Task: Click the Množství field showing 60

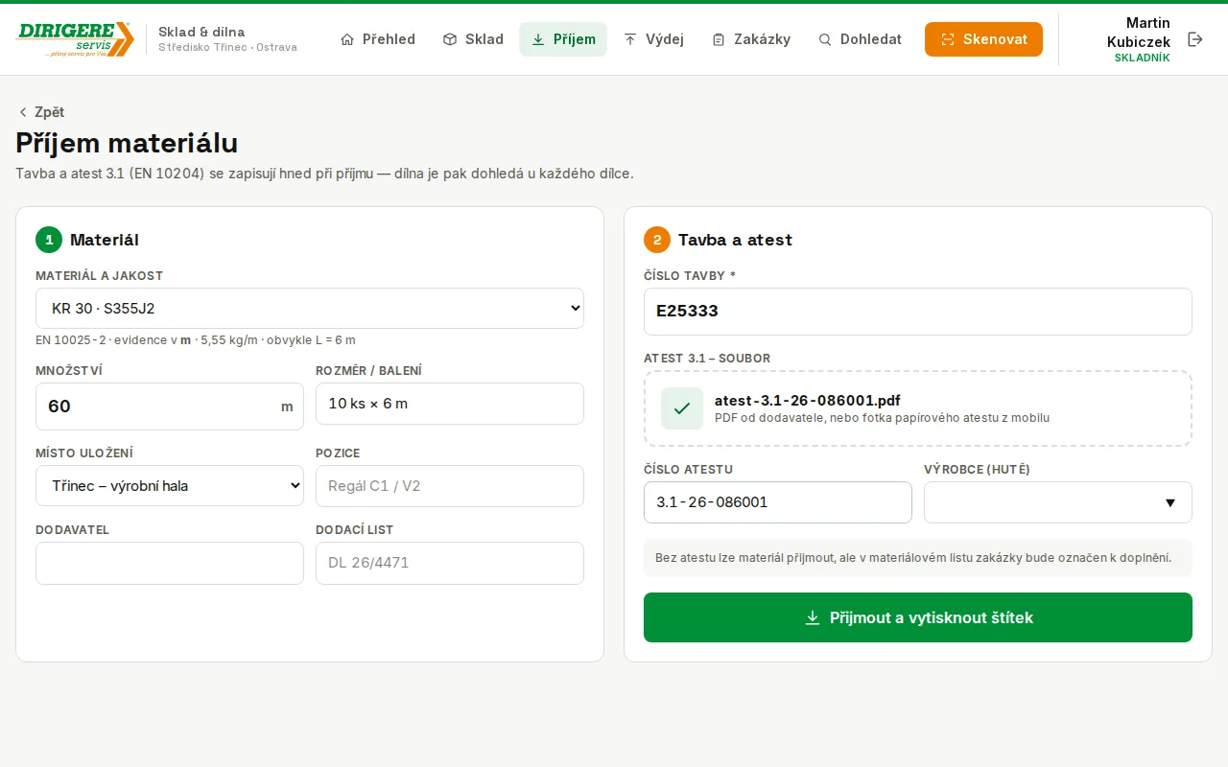Action: pyautogui.click(x=170, y=407)
